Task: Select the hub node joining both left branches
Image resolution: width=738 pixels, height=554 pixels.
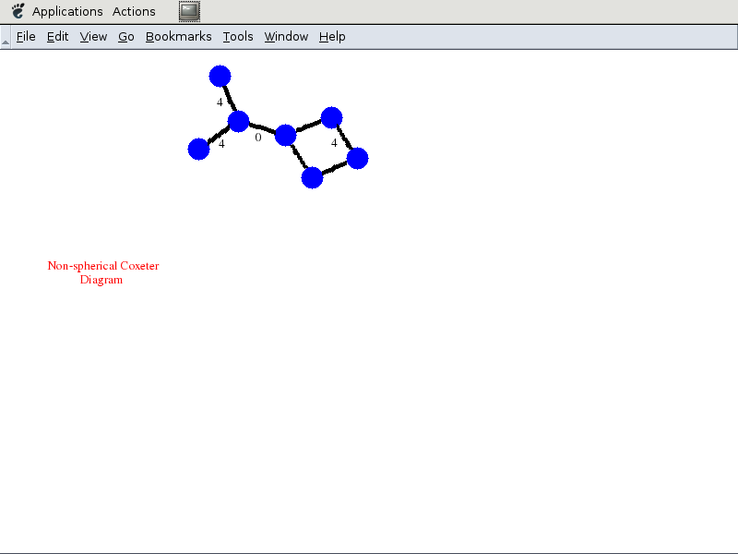Action: point(238,121)
